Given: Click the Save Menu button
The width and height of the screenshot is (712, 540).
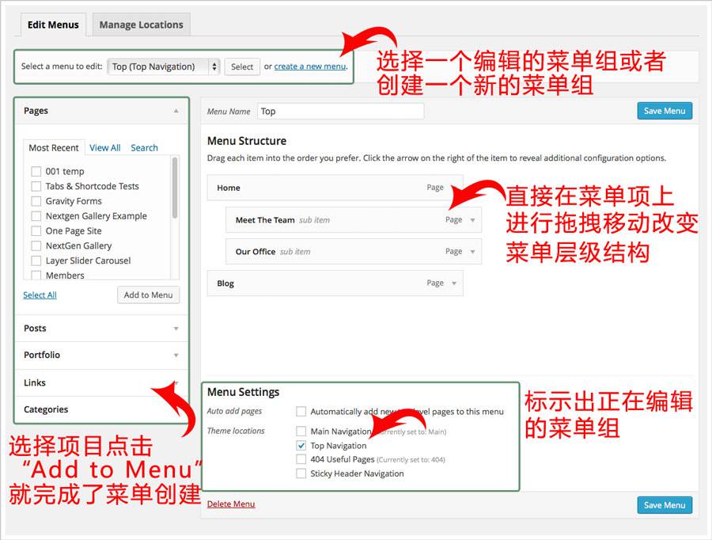Looking at the screenshot, I should pos(664,110).
